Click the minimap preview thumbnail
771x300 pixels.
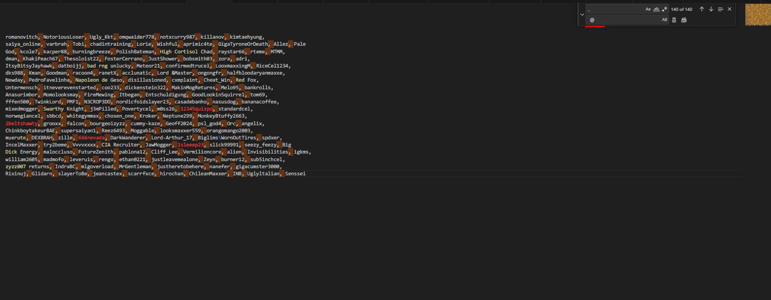(x=757, y=14)
